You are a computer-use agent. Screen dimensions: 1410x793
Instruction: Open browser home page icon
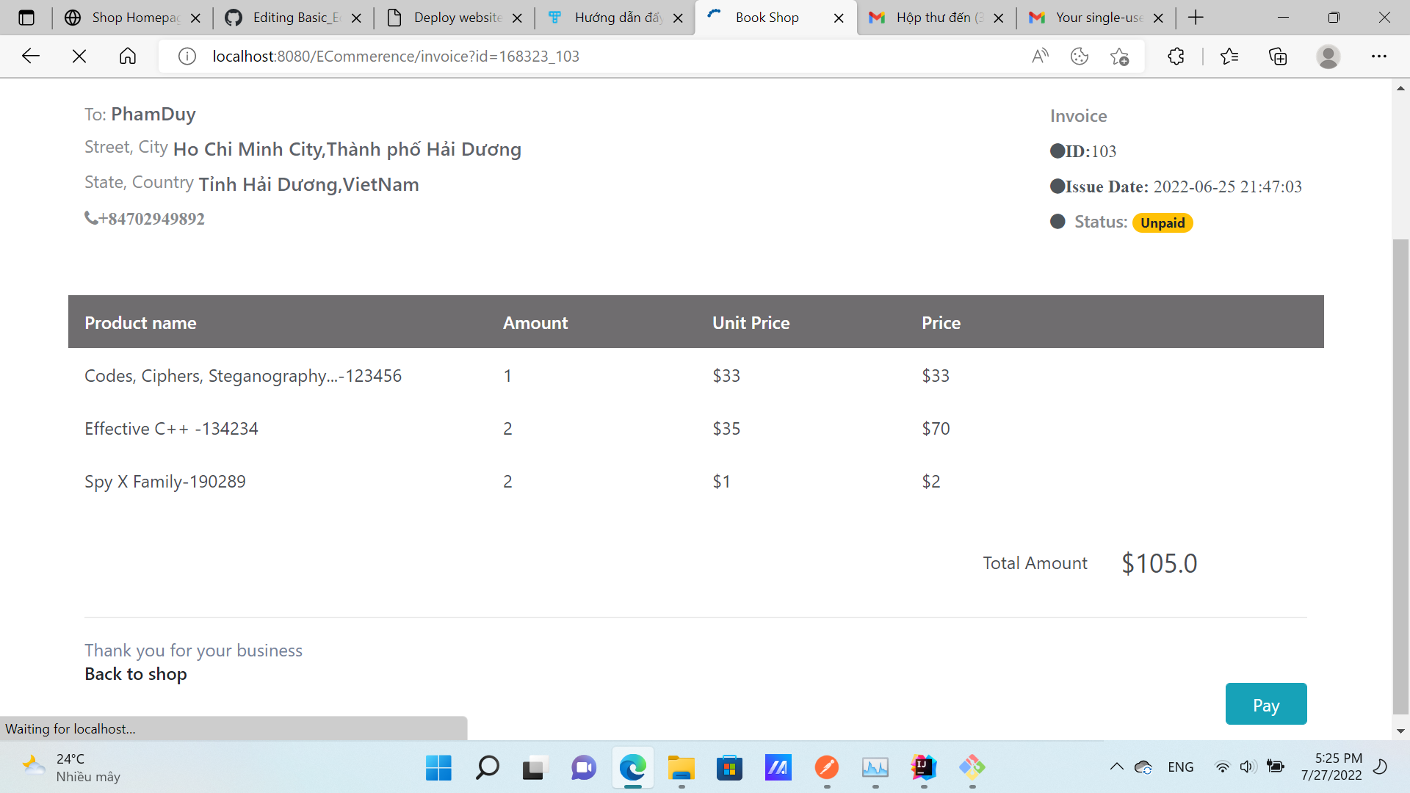(128, 56)
